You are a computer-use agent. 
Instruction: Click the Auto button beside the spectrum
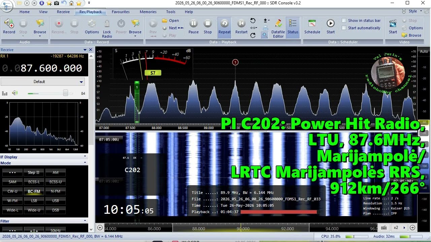click(x=424, y=51)
